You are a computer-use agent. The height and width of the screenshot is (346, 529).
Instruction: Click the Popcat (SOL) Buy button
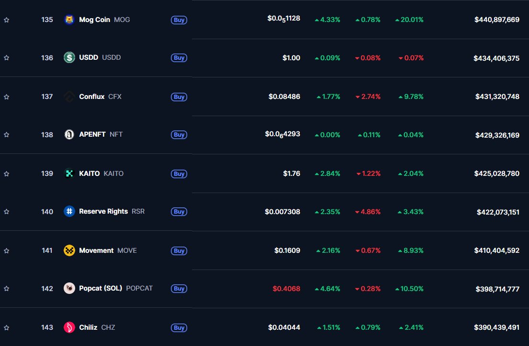coord(179,288)
